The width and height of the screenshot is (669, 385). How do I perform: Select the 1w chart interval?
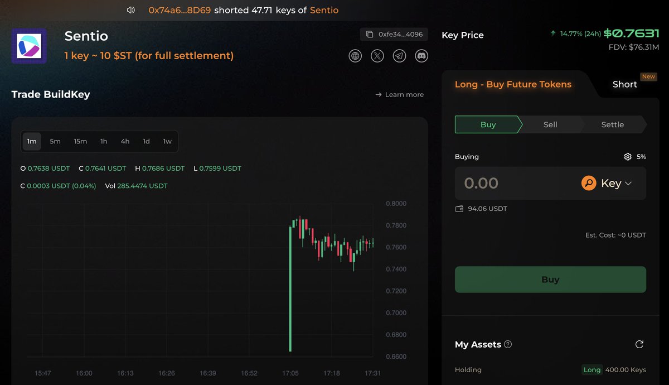click(x=167, y=141)
